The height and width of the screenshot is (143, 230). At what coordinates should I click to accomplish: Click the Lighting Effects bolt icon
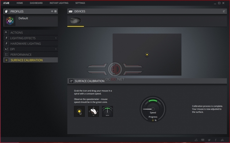click(x=6, y=38)
